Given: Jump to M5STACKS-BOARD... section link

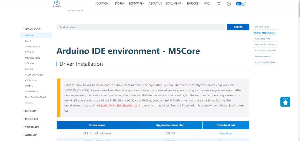Looking at the screenshot, I should tap(266, 45).
